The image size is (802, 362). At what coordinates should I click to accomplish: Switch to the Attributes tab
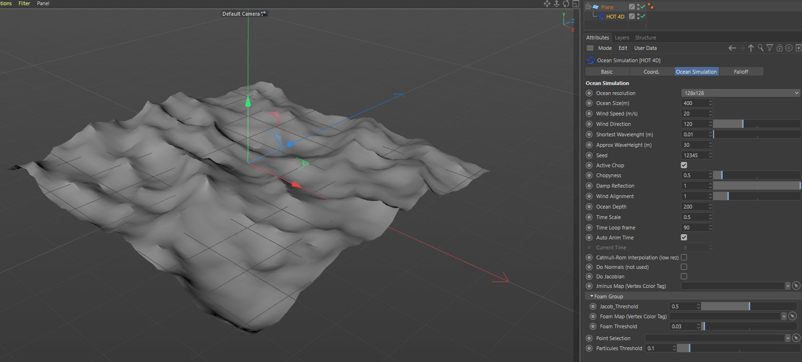click(x=597, y=38)
